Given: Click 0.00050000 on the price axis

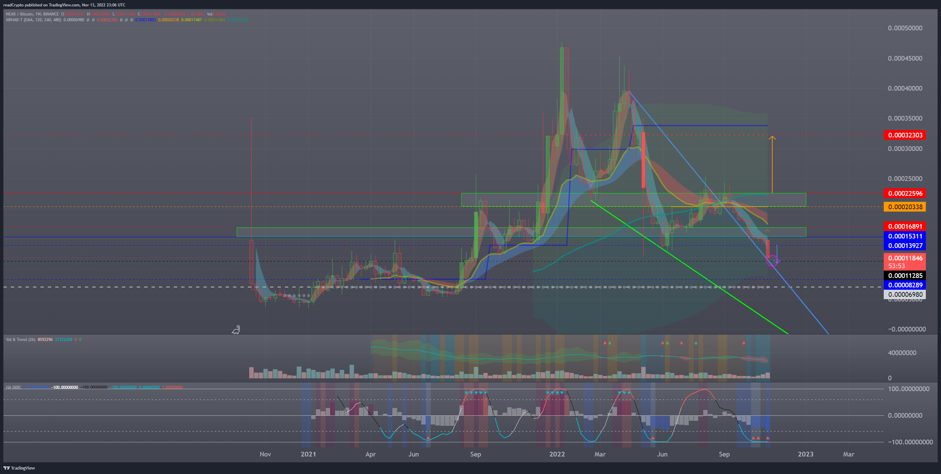Looking at the screenshot, I should coord(905,28).
